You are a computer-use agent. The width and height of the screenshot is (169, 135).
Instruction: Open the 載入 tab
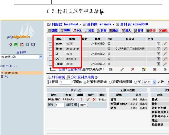(126, 31)
